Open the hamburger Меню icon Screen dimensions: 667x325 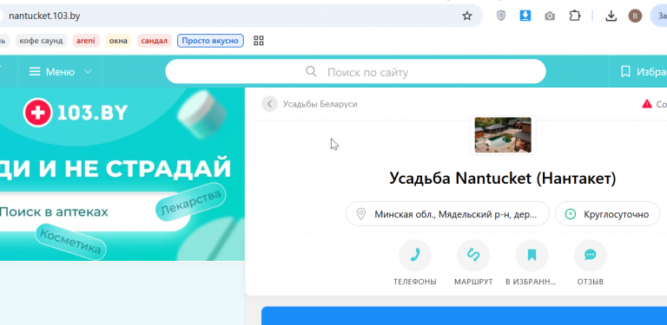[35, 72]
